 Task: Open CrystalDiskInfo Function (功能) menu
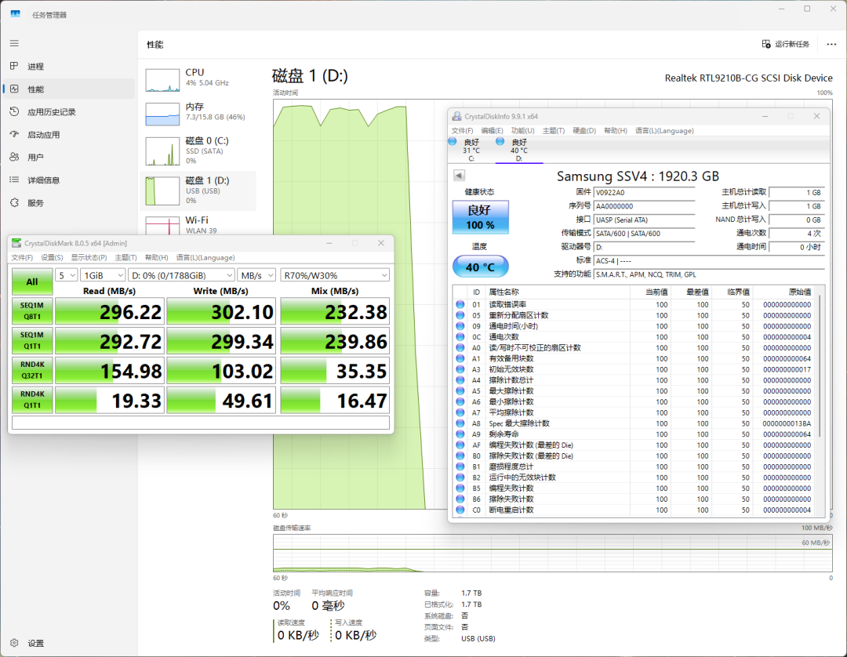coord(523,131)
